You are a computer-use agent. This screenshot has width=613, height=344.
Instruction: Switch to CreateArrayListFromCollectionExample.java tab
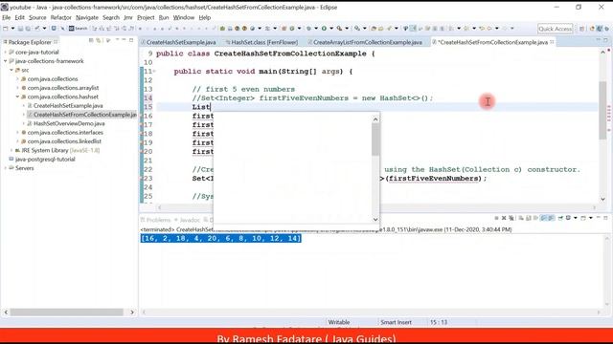(x=367, y=42)
